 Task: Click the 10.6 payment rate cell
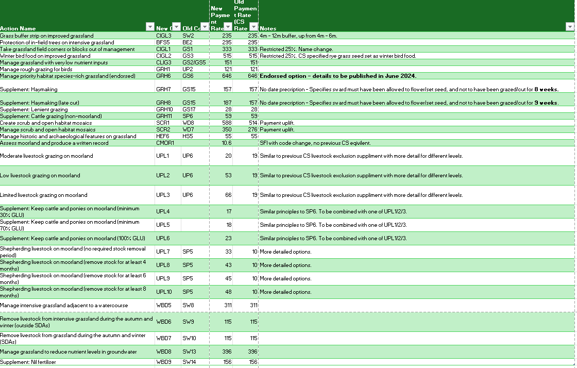tap(221, 143)
